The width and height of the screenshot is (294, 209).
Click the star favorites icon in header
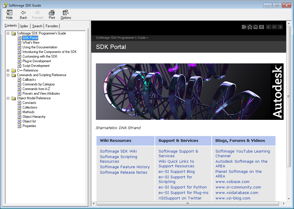click(250, 27)
